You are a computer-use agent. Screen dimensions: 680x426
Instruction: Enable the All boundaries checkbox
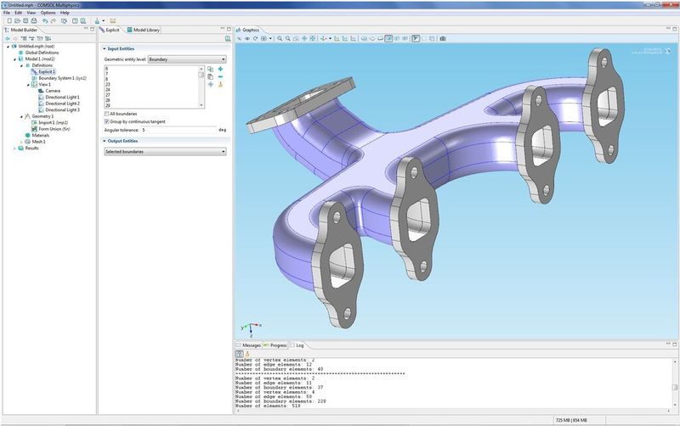pos(107,114)
